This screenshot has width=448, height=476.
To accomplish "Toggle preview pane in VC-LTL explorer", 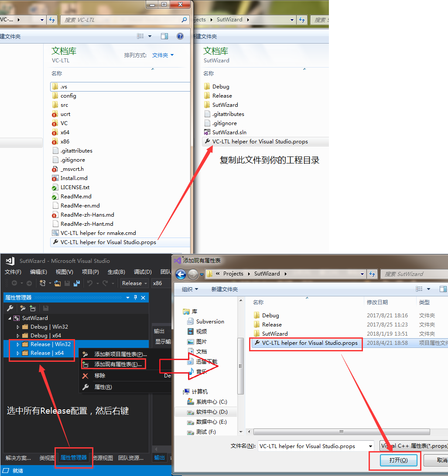I will 164,37.
